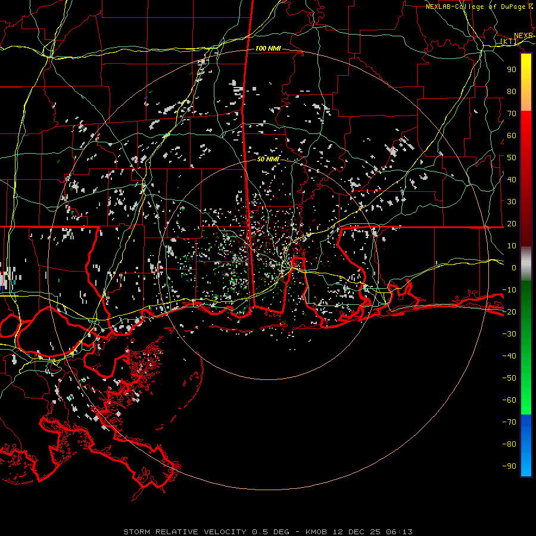The height and width of the screenshot is (536, 536).
Task: Click the -70 value on velocity scale
Action: 509,422
